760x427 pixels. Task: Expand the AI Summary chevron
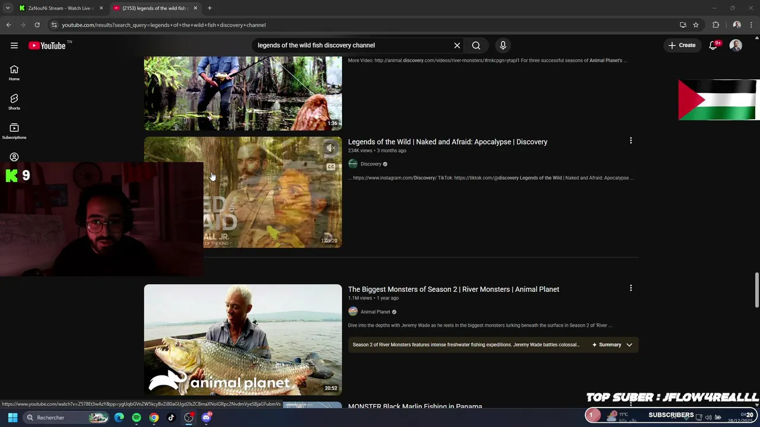pyautogui.click(x=629, y=345)
